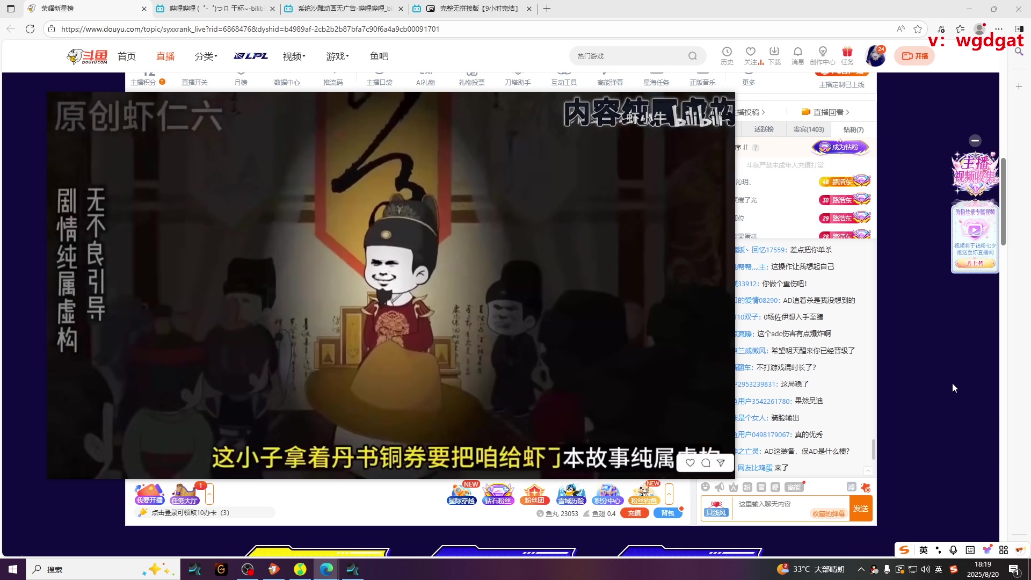The image size is (1031, 580).
Task: Click the video player area
Action: pos(390,285)
